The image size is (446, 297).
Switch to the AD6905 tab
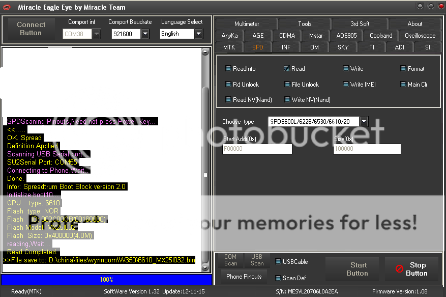pos(346,36)
